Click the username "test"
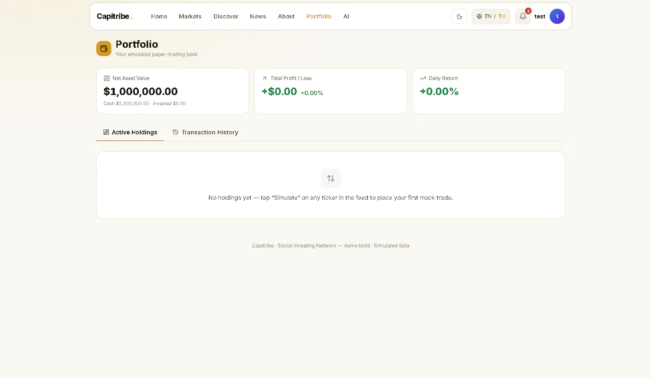 click(540, 16)
